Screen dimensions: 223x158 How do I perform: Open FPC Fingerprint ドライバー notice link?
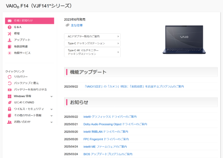106,139
